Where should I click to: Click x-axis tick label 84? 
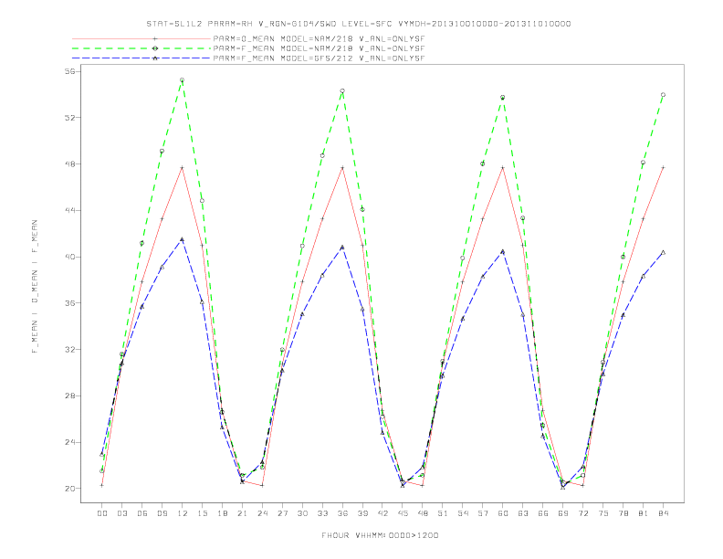tap(663, 513)
